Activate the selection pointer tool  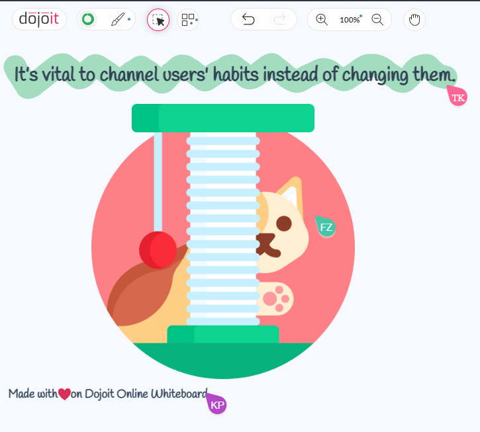[158, 20]
